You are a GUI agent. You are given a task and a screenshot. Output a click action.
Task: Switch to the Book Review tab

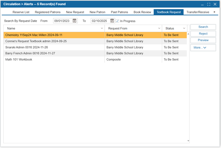tap(142, 12)
